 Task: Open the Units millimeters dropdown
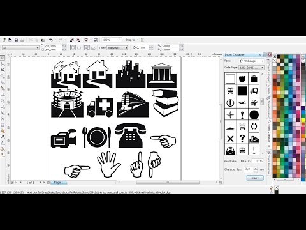(x=117, y=48)
